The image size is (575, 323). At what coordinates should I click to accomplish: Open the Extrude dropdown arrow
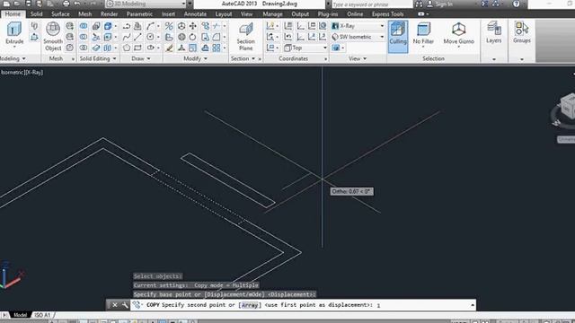tap(14, 47)
